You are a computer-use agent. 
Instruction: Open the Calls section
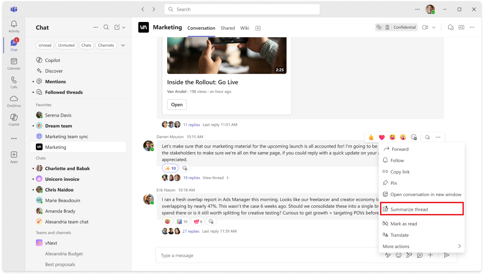pos(13,81)
